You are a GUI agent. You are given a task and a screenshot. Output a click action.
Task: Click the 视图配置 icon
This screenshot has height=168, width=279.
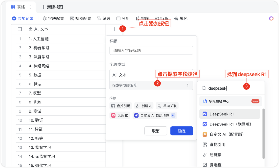pos(72,18)
